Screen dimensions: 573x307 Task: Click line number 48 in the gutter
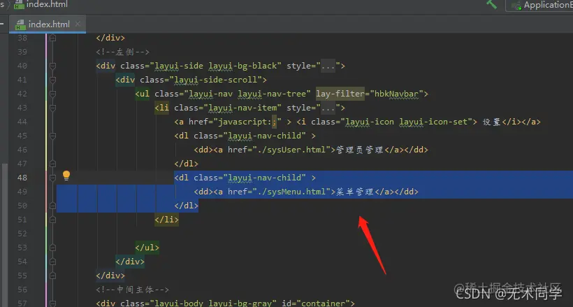[22, 178]
